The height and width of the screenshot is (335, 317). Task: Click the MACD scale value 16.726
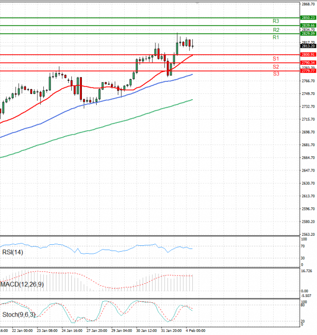pos(306,271)
